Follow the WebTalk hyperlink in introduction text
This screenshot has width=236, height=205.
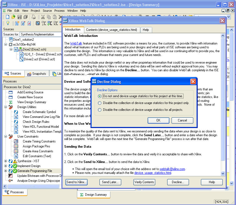(x=76, y=43)
